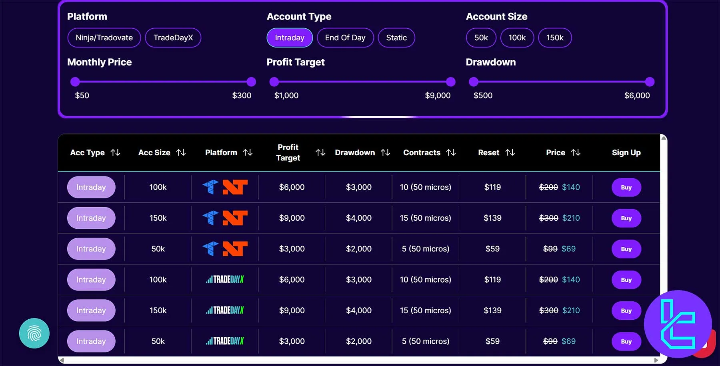Click the Monthly Price maximum slider handle
720x366 pixels.
251,82
